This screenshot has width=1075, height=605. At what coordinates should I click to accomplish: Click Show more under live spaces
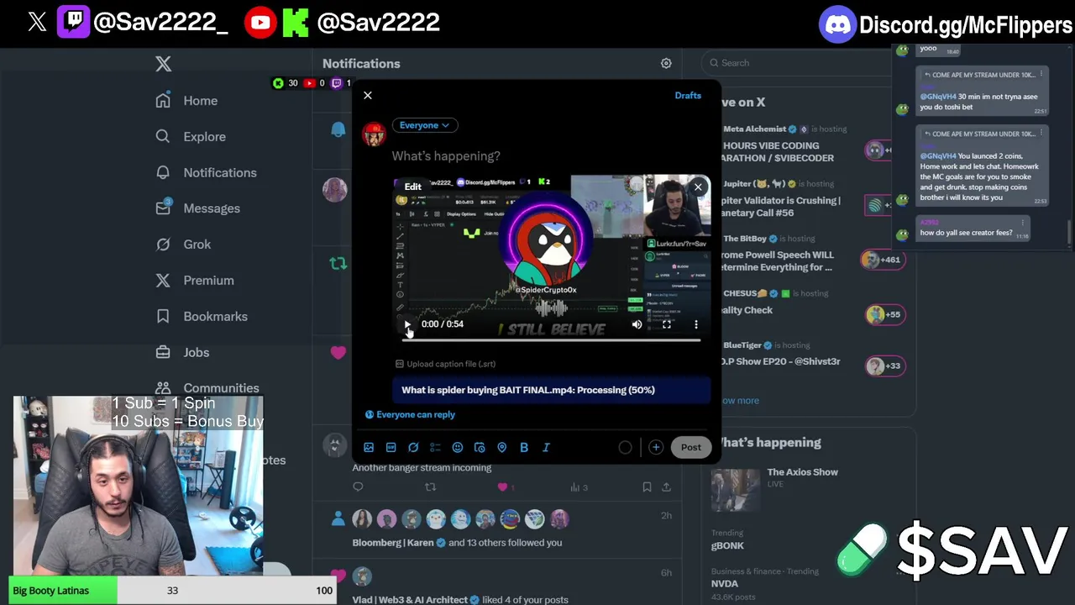click(739, 401)
